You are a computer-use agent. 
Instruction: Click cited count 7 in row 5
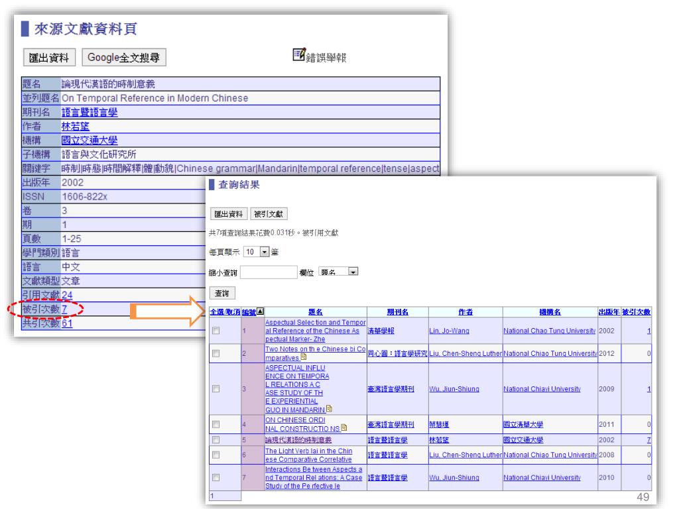[648, 440]
